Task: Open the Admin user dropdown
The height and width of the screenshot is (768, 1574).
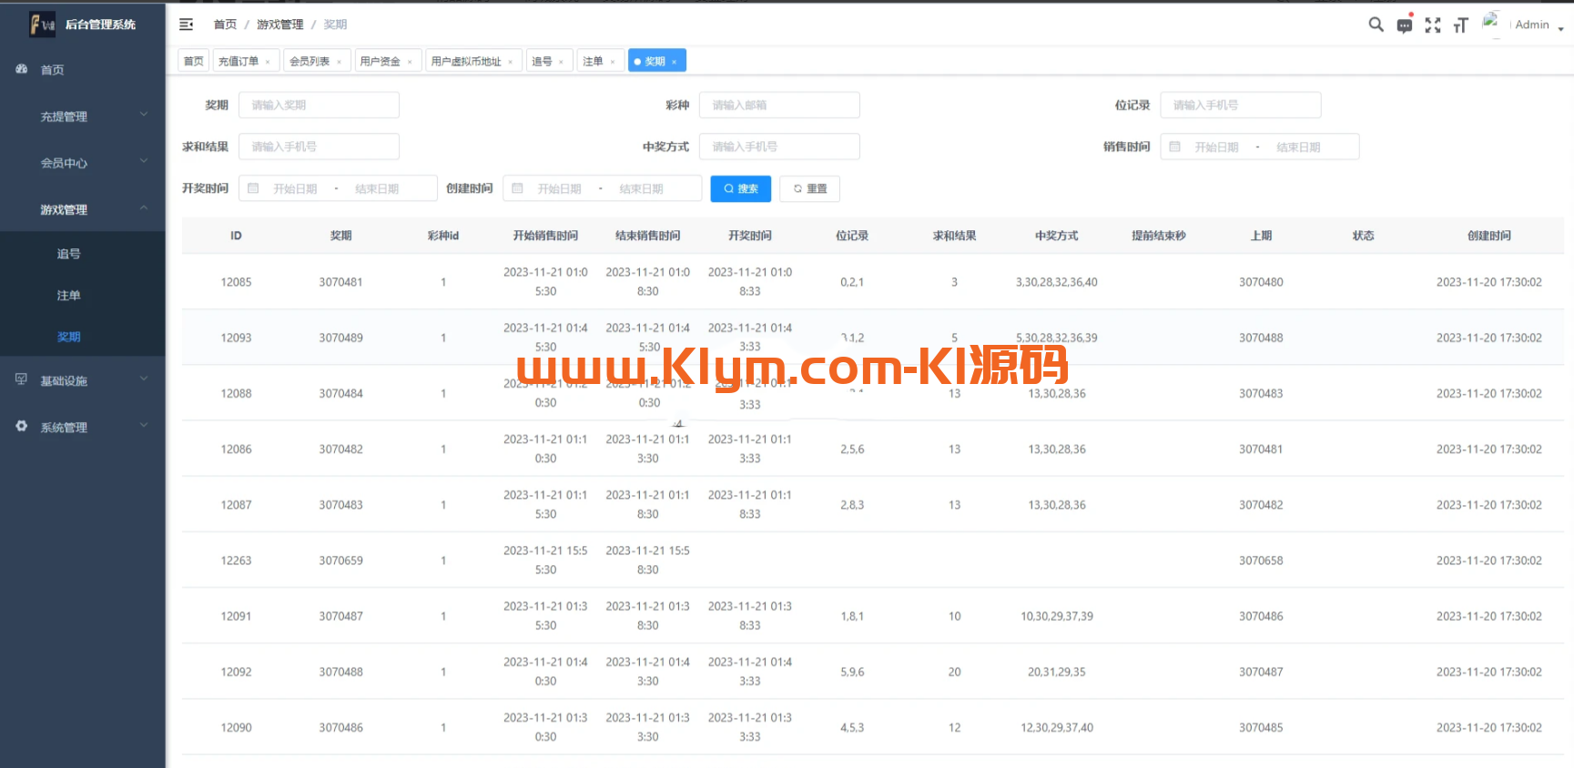Action: click(1539, 25)
